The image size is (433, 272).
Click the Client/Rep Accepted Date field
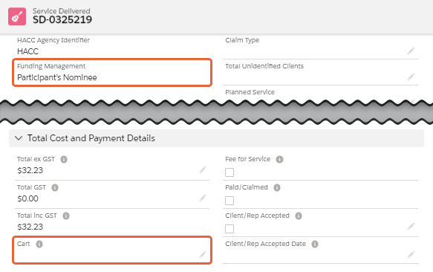click(x=320, y=250)
